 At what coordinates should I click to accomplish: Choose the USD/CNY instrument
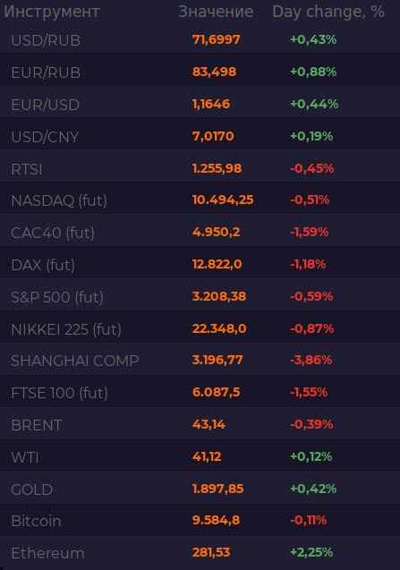pyautogui.click(x=200, y=137)
